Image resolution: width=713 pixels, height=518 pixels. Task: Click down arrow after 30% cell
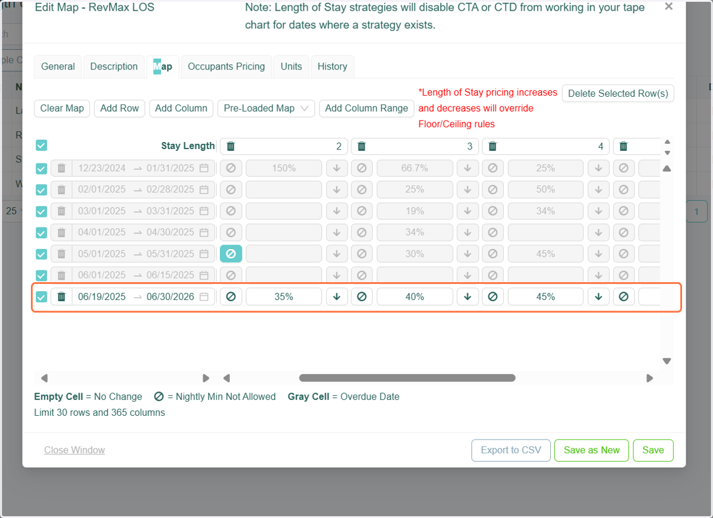pyautogui.click(x=468, y=254)
